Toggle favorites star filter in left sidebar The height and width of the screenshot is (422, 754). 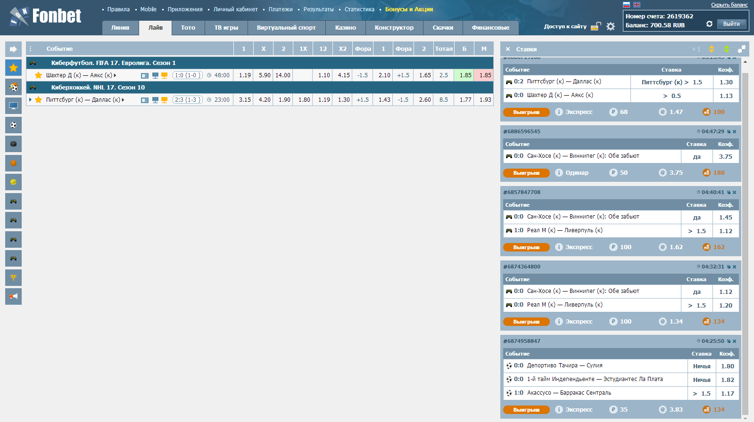[x=13, y=68]
